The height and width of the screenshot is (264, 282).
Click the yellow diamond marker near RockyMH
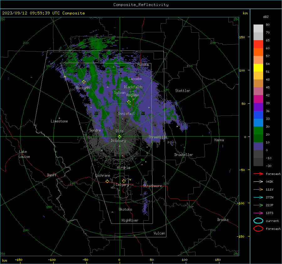(84, 82)
